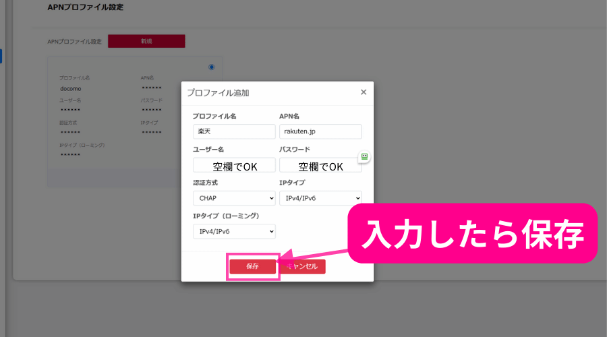Click the 保存 button
Screen dimensions: 607x337
(x=252, y=266)
